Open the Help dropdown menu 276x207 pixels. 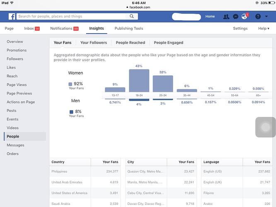pyautogui.click(x=264, y=29)
